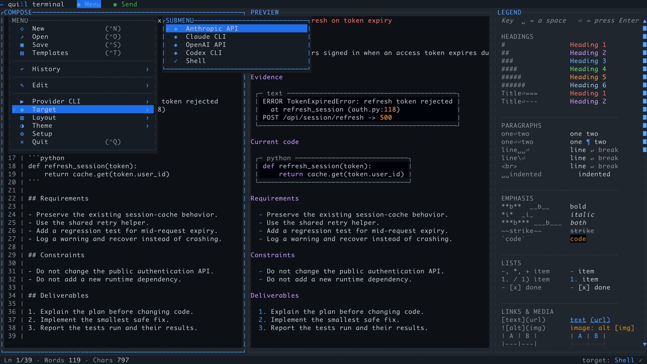Select Anthropic API as target

(237, 29)
